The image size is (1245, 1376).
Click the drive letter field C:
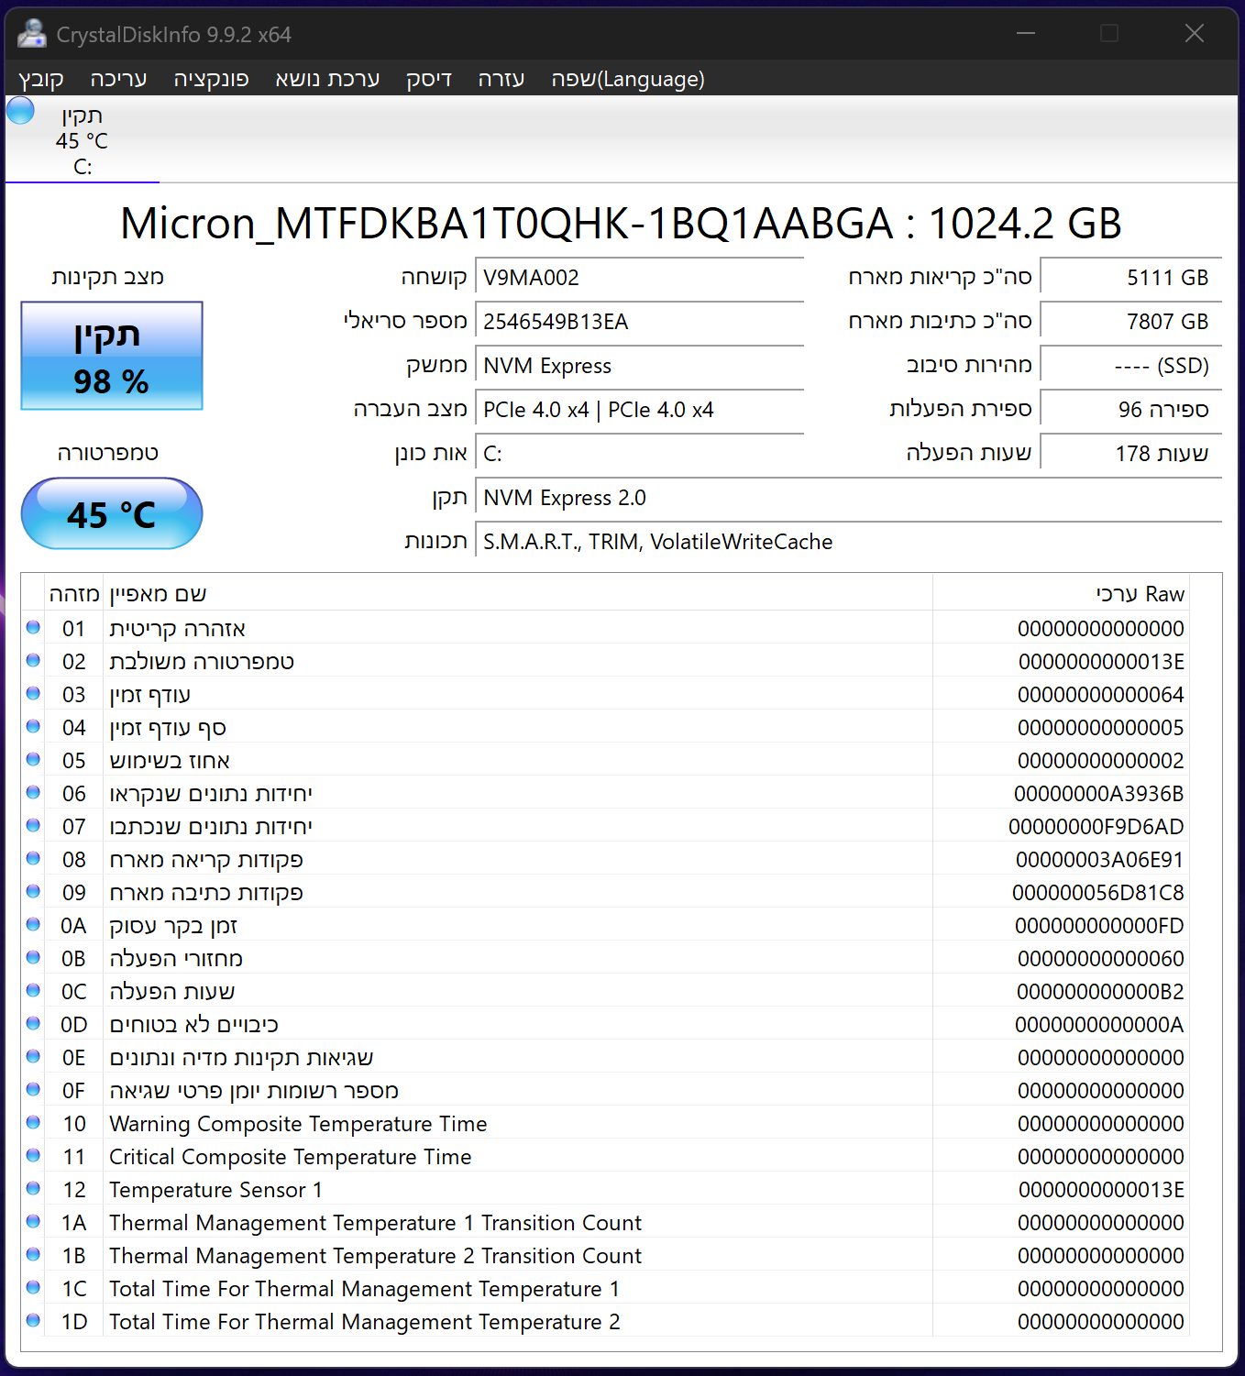point(640,454)
